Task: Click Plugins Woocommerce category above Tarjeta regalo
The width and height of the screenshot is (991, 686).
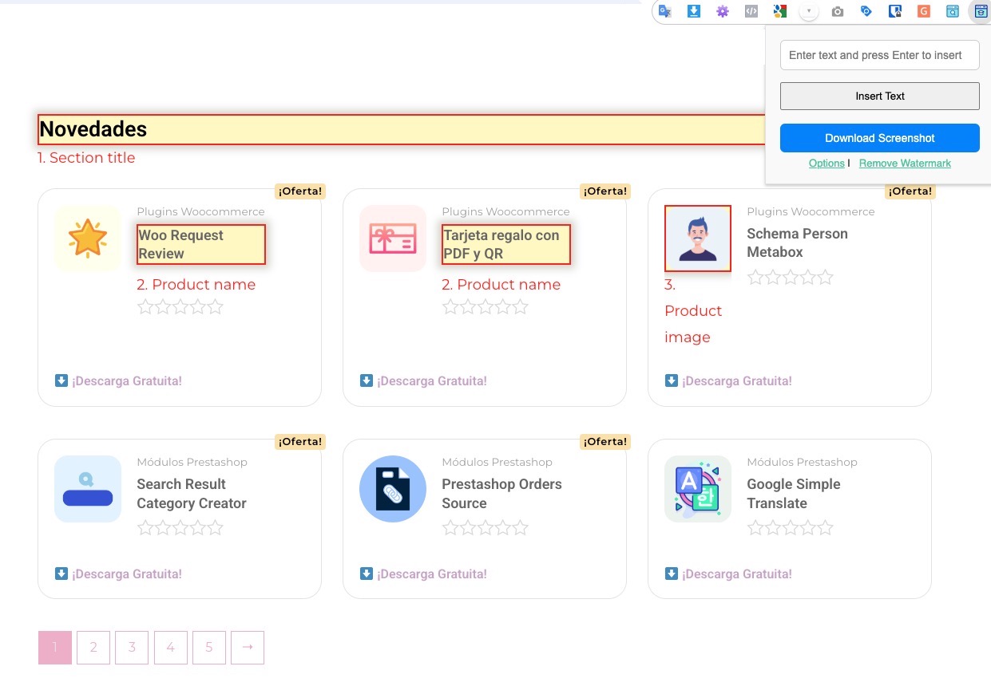Action: click(505, 211)
